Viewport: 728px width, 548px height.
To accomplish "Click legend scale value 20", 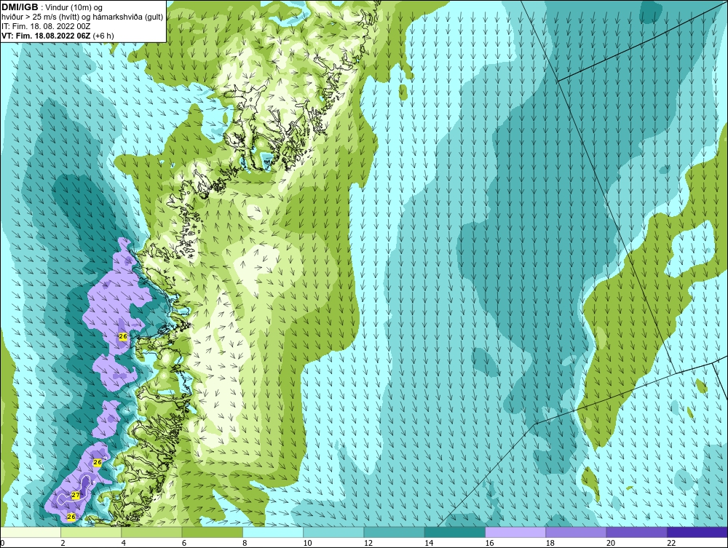I will 611,544.
